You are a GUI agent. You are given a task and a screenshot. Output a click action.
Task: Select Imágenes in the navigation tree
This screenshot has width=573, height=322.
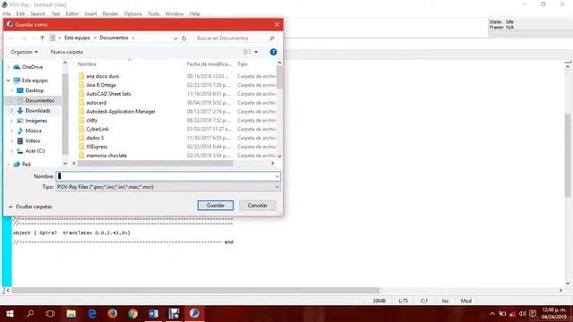(x=36, y=121)
